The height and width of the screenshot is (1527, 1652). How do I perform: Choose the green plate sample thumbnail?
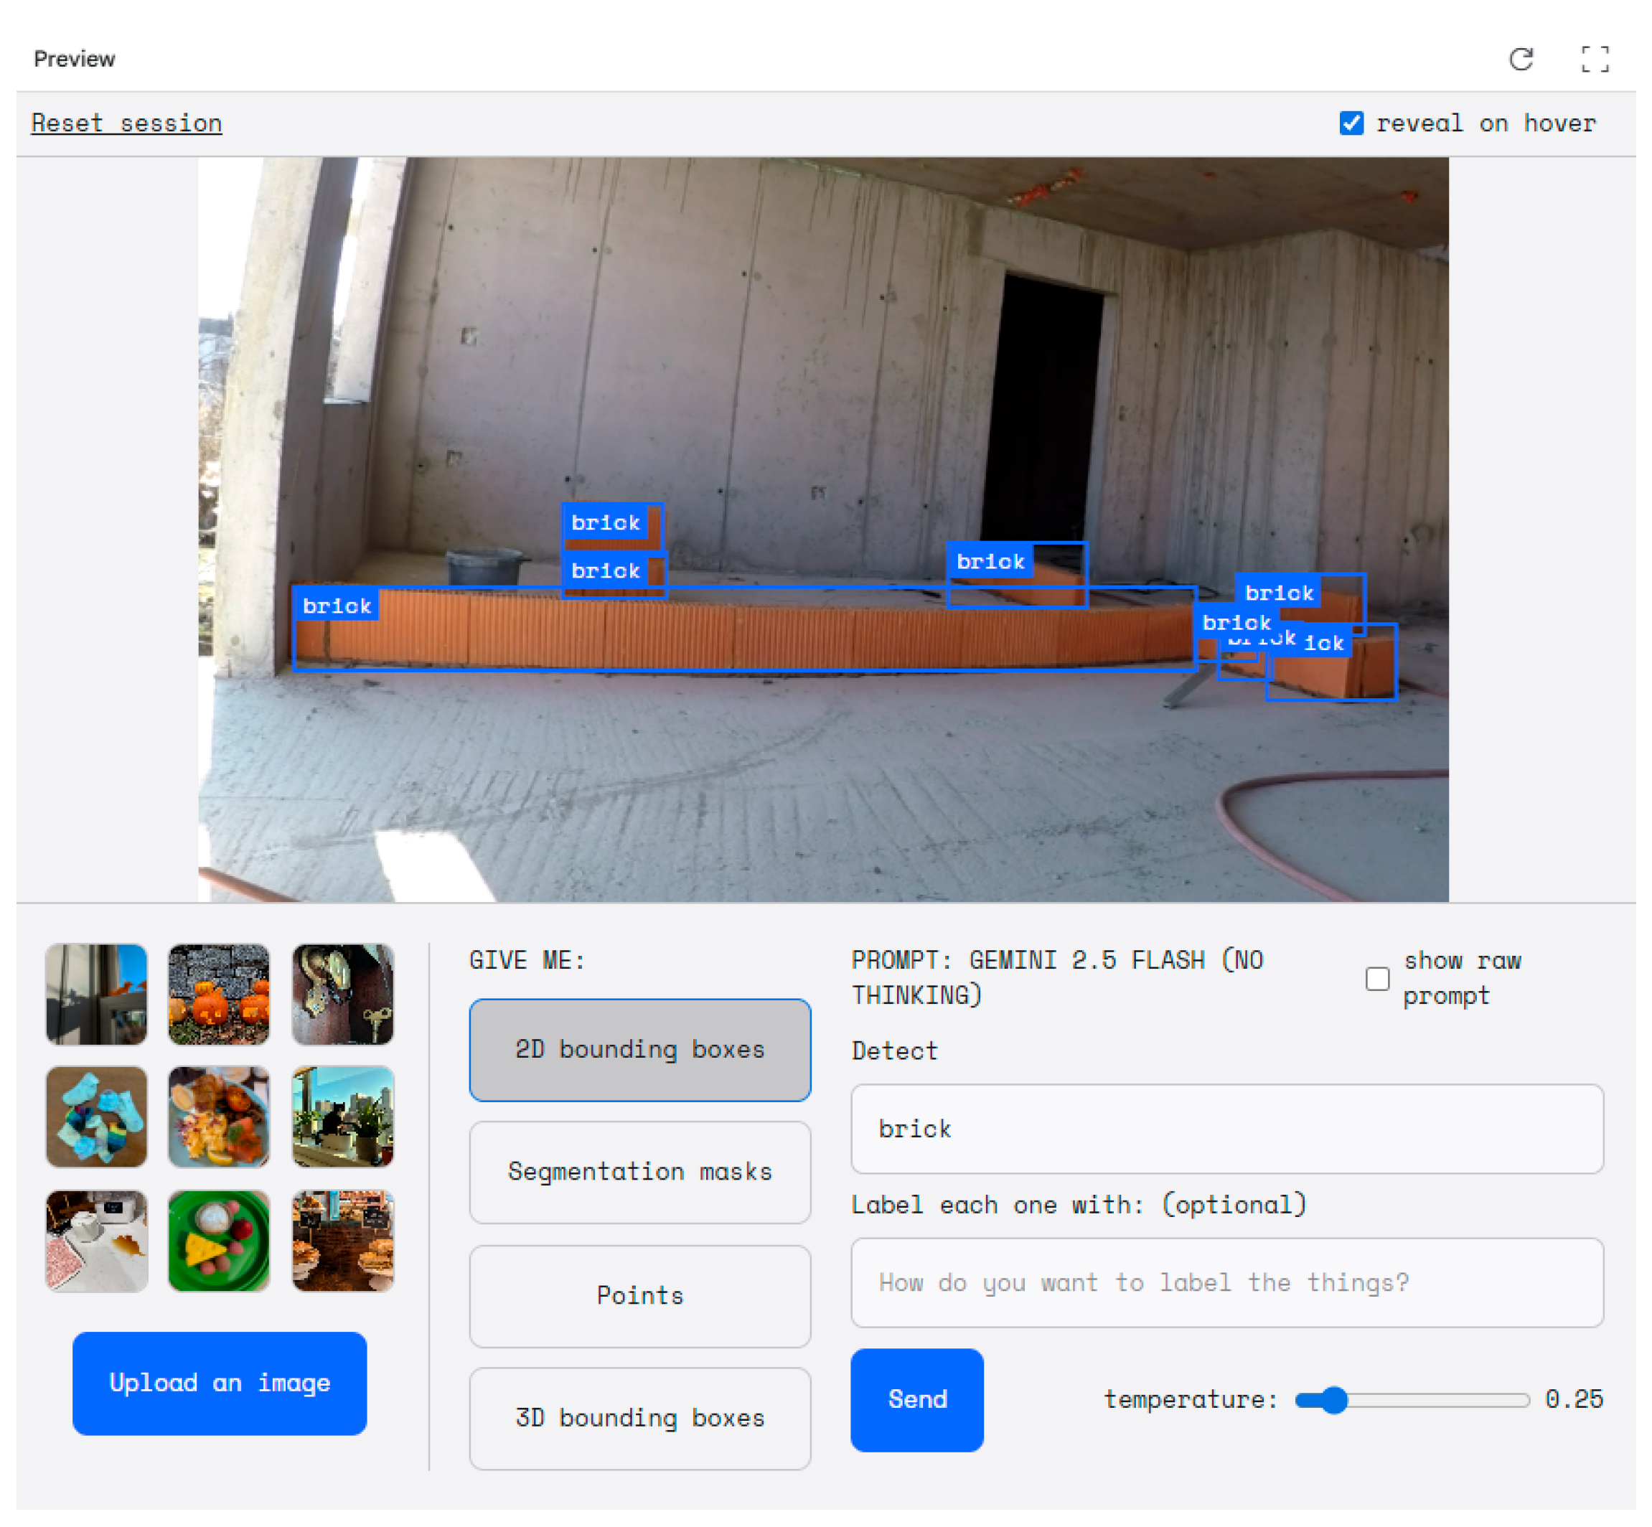click(219, 1239)
